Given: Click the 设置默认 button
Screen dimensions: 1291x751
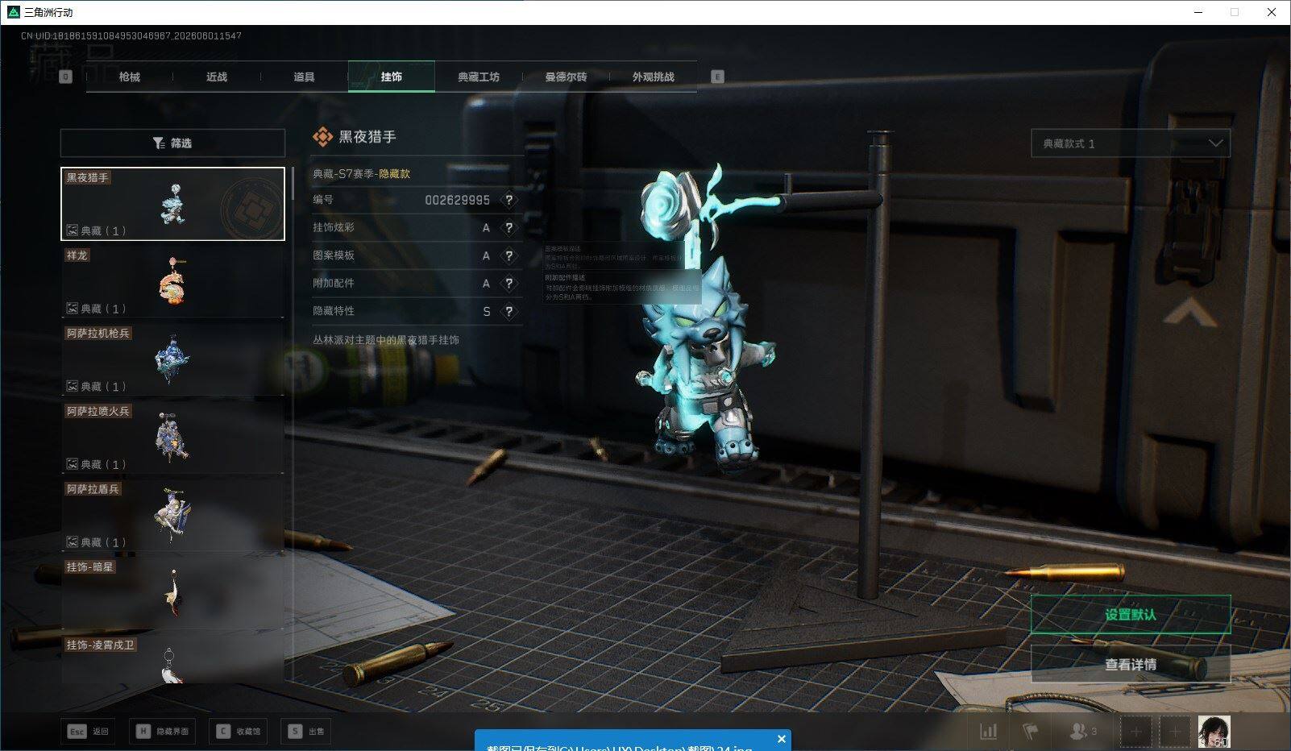Looking at the screenshot, I should click(x=1131, y=615).
